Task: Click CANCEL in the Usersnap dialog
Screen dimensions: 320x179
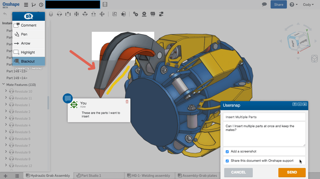Action: click(x=238, y=172)
